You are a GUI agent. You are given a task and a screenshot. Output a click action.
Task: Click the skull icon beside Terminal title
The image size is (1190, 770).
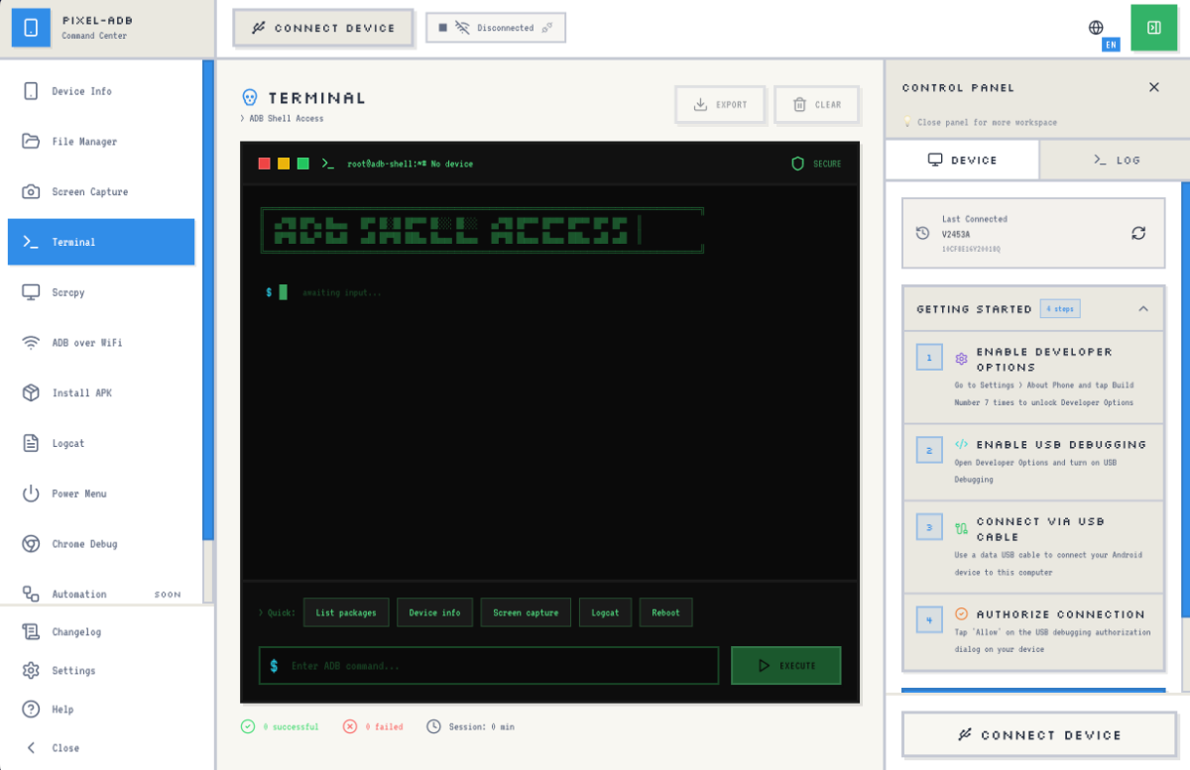click(250, 97)
